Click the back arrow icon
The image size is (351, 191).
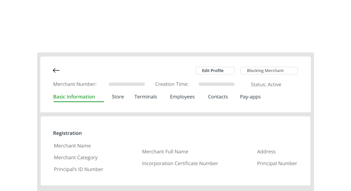56,70
